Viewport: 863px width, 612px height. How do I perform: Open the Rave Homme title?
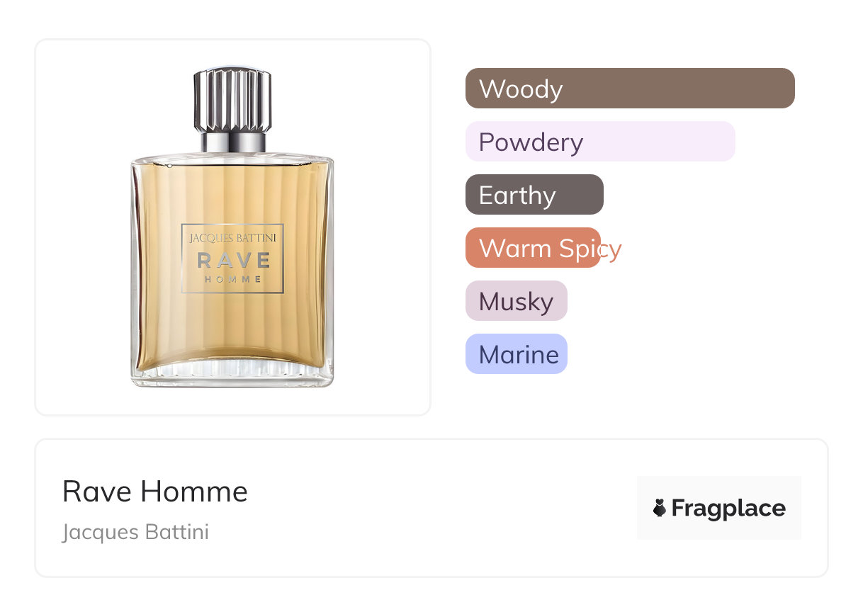[155, 492]
